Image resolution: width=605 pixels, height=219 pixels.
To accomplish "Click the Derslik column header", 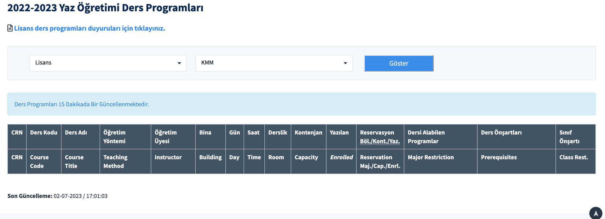I will [x=278, y=133].
